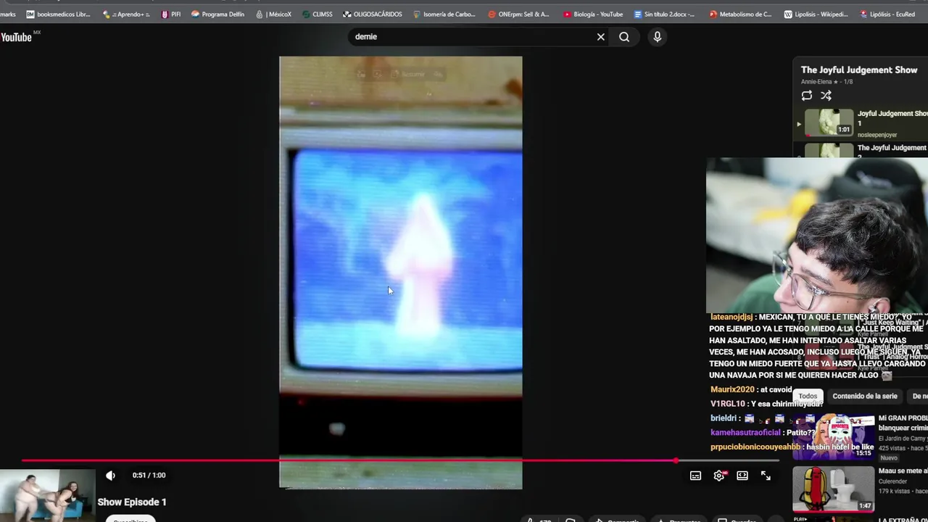The width and height of the screenshot is (928, 522).
Task: Open the "CLIMSS" bookmark
Action: (317, 14)
